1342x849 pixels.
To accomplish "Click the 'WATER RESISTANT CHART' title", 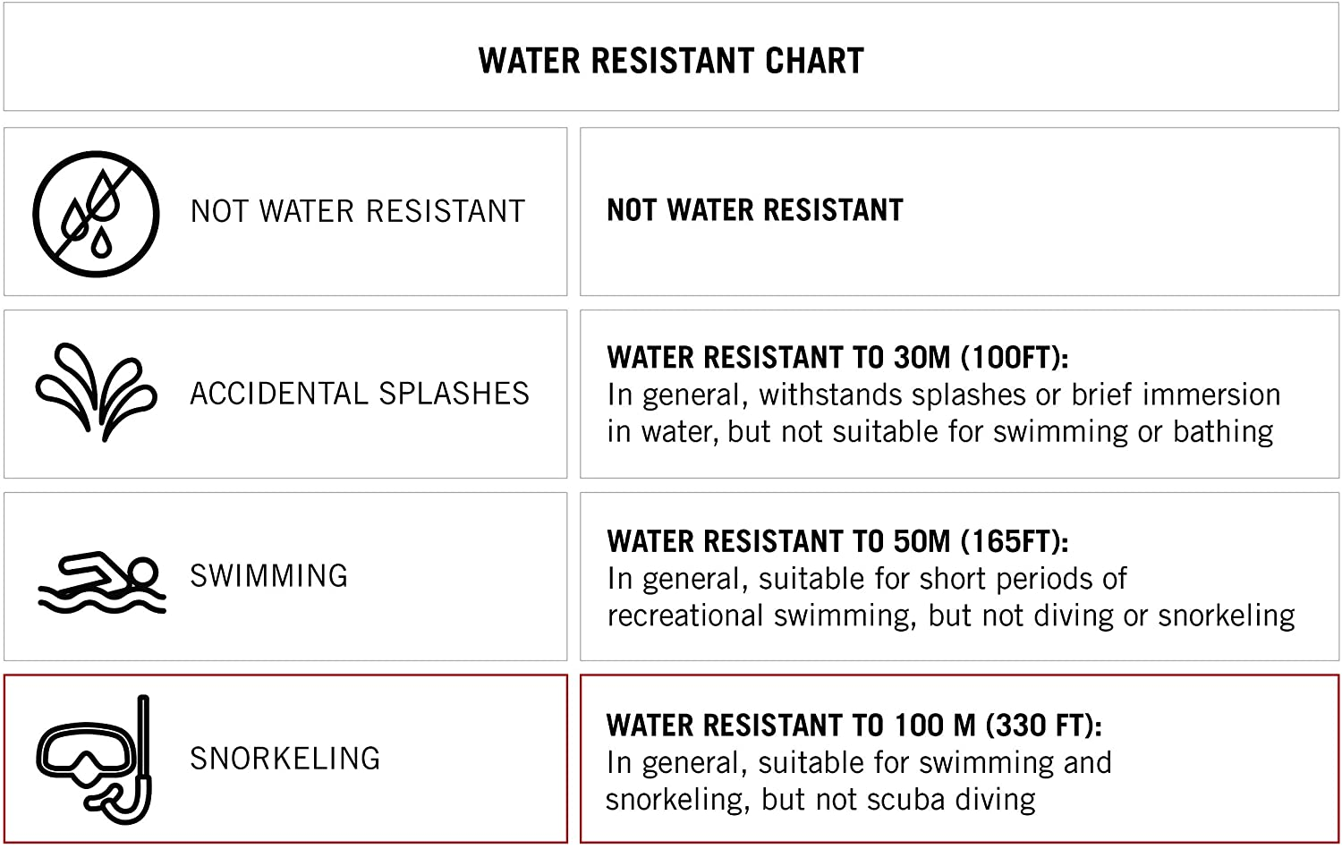I will [x=671, y=61].
